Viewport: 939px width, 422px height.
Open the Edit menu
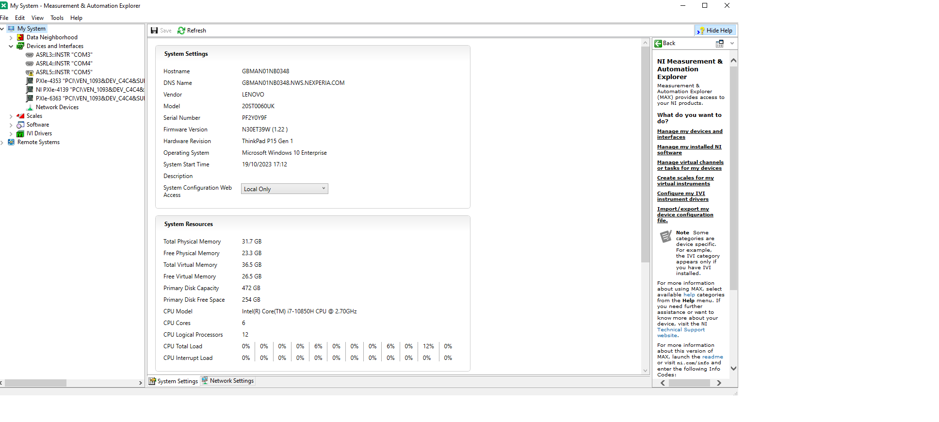tap(20, 18)
